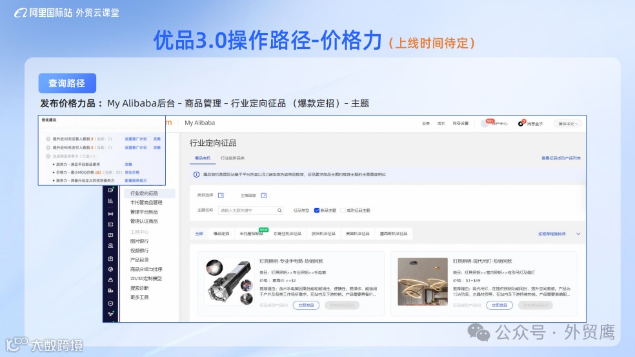The width and height of the screenshot is (635, 357).
Task: Open the sidebar icon beside 2D/3D定制模型
Action: click(x=110, y=280)
